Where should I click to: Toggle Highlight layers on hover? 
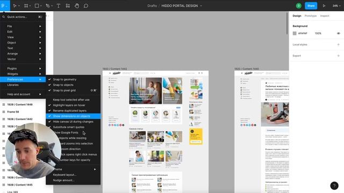[x=73, y=105]
